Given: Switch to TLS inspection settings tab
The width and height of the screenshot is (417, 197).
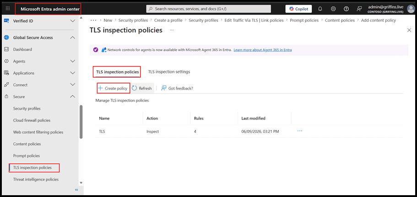Looking at the screenshot, I should tap(169, 72).
